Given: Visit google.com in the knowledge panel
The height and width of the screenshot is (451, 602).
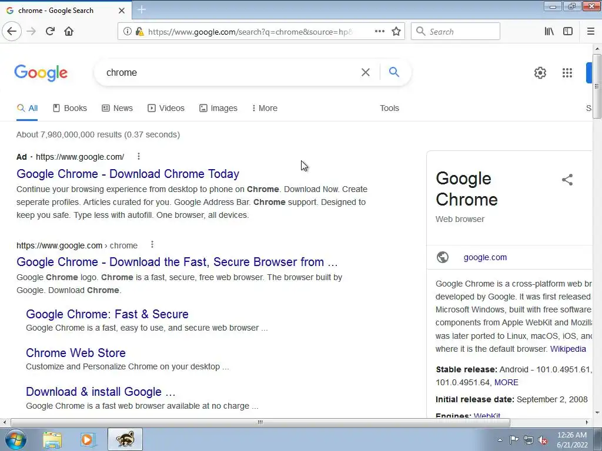Looking at the screenshot, I should [485, 257].
